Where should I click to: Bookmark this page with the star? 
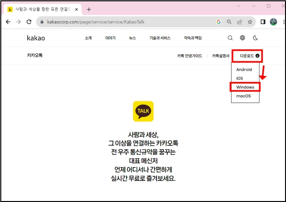point(250,22)
